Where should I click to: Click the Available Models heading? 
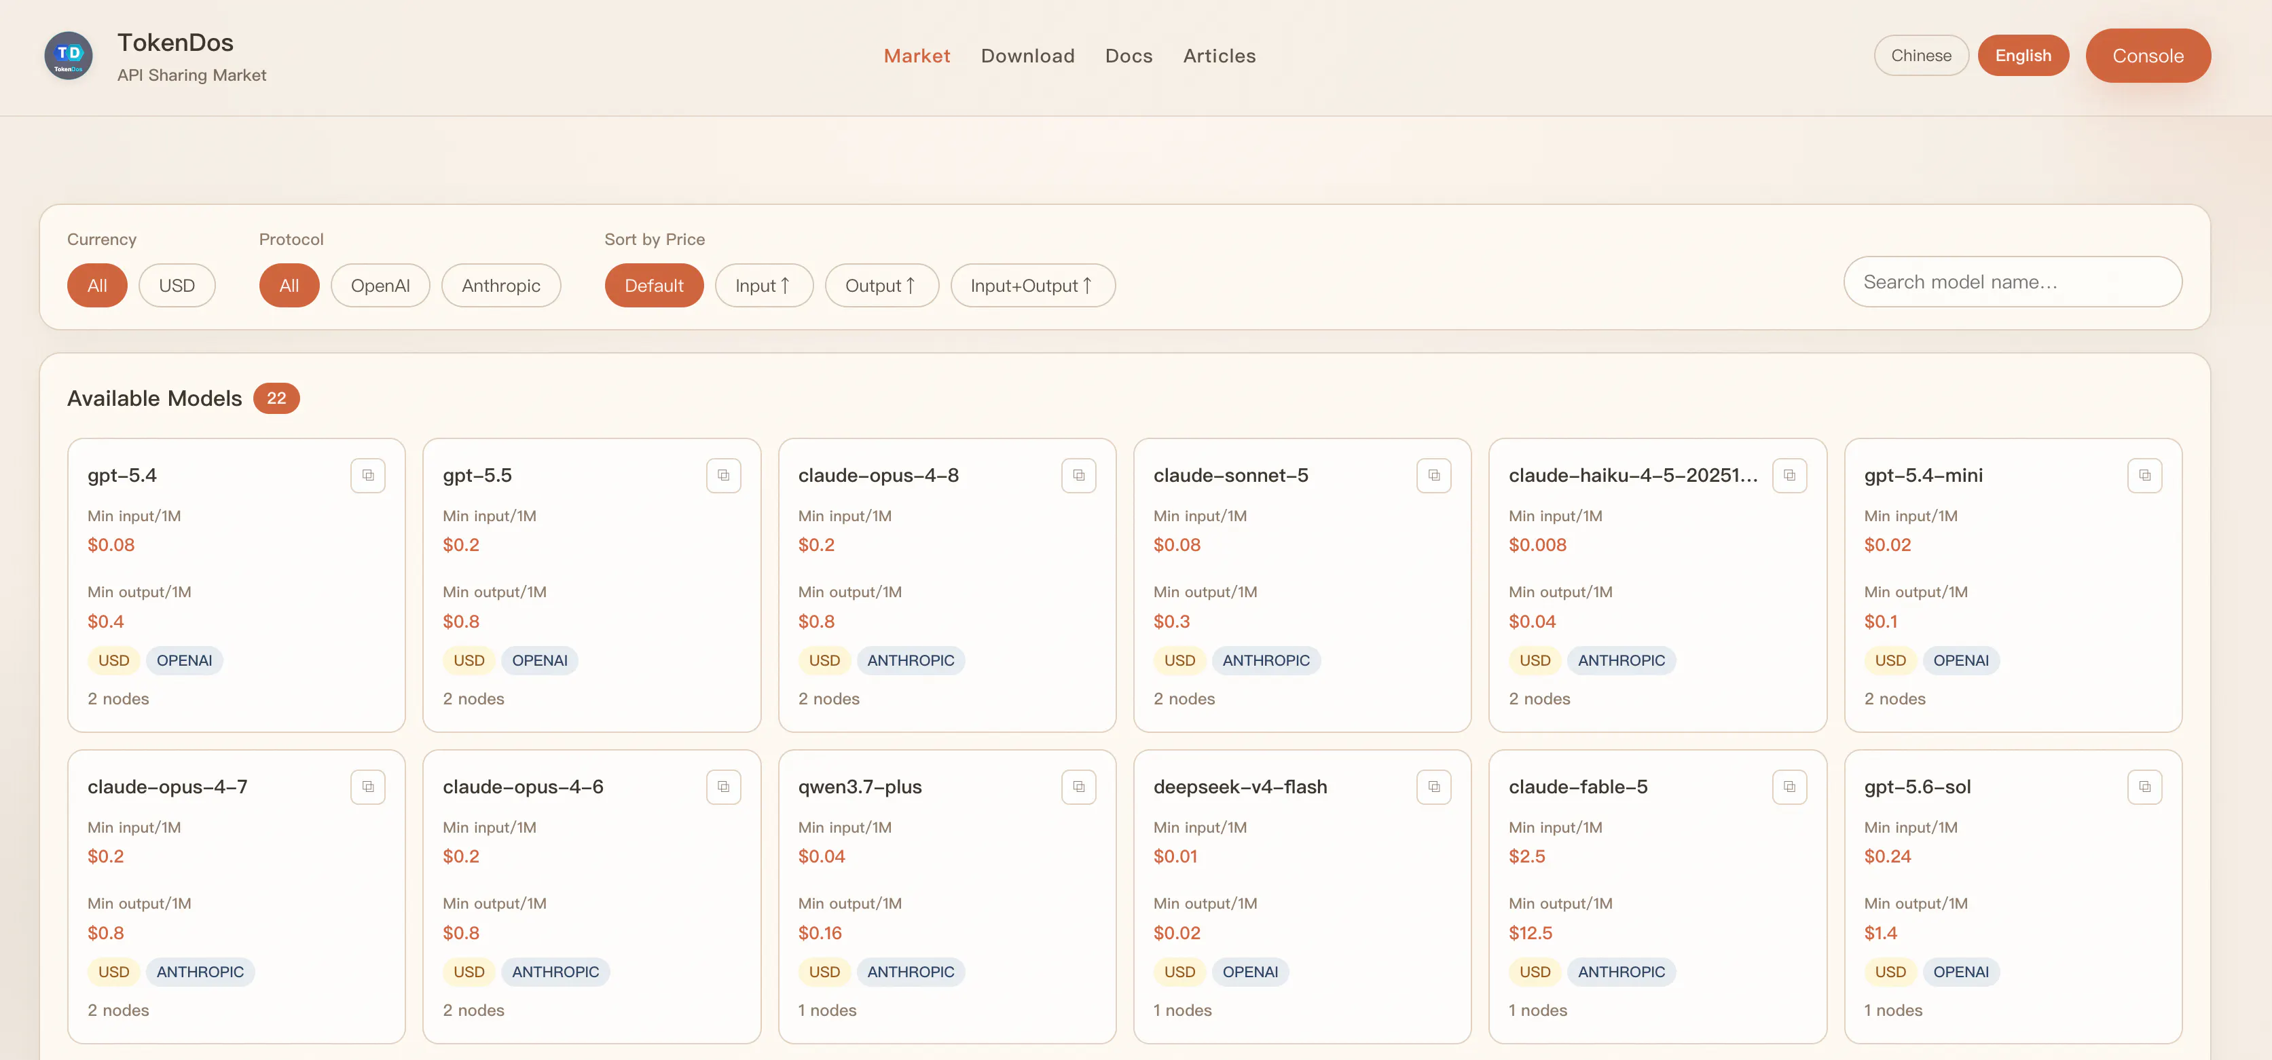pos(154,398)
